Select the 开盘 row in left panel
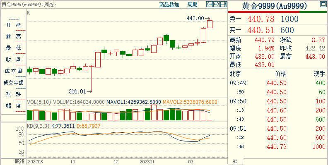 click(x=13, y=25)
